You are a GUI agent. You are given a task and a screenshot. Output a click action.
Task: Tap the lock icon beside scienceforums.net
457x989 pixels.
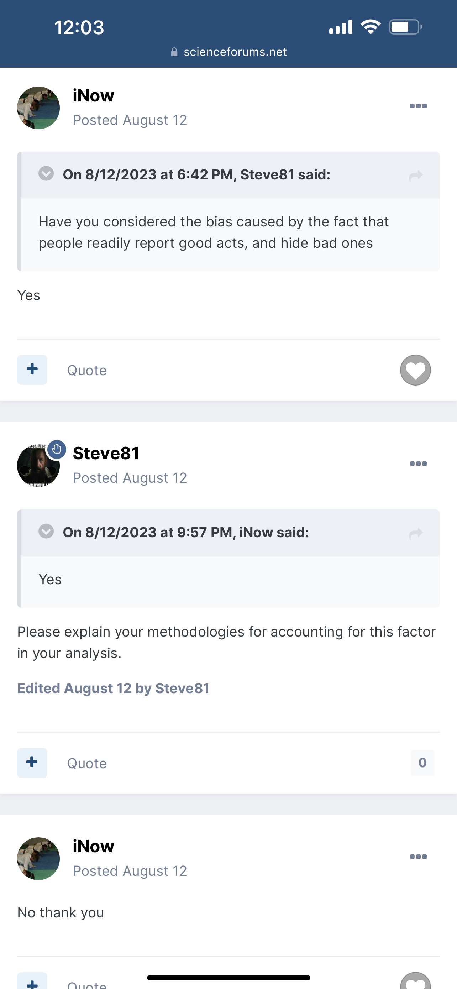tap(174, 52)
